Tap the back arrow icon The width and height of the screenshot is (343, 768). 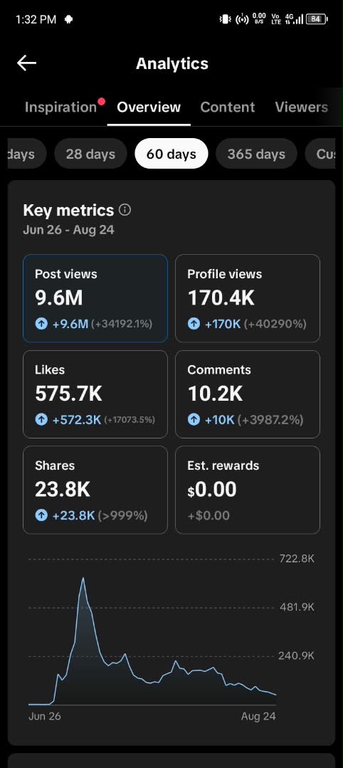(x=26, y=63)
